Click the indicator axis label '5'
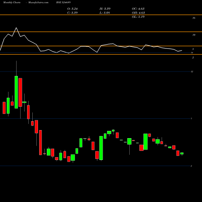The height and width of the screenshot is (202, 202). pos(193,49)
